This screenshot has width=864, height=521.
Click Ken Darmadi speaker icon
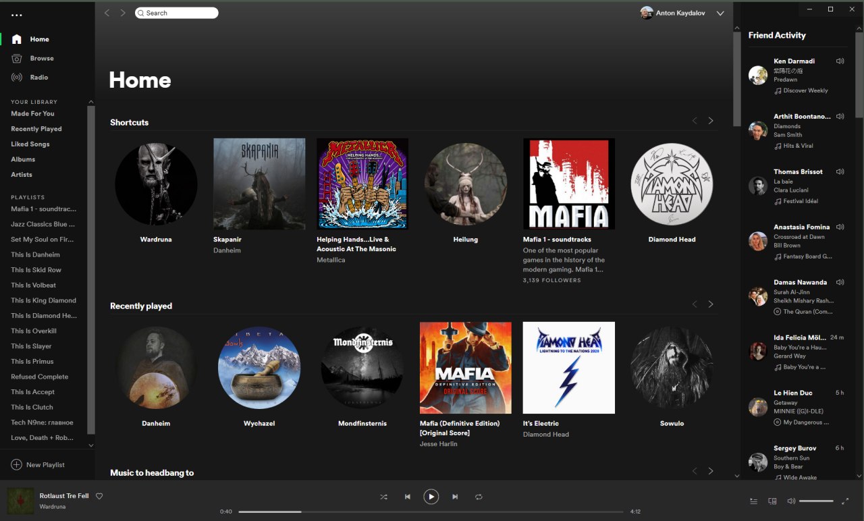tap(840, 61)
